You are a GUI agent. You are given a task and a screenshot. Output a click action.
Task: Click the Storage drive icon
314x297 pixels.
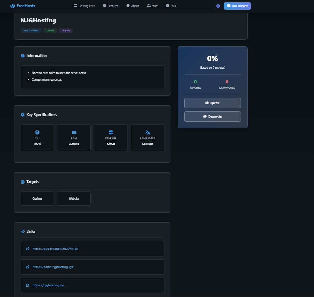coord(111,132)
